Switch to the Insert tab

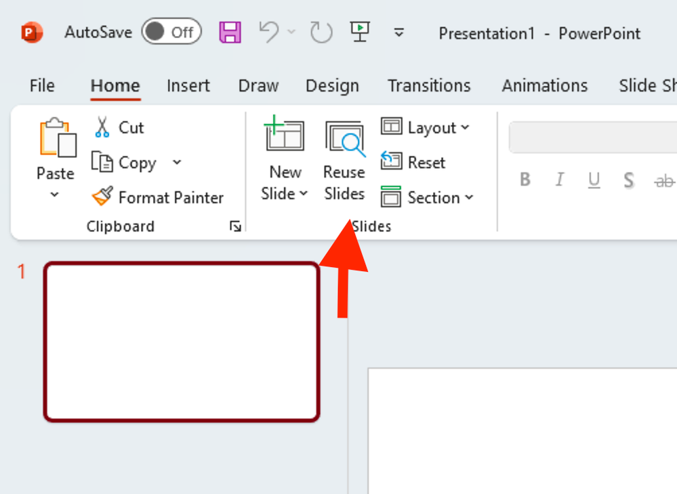pyautogui.click(x=188, y=85)
